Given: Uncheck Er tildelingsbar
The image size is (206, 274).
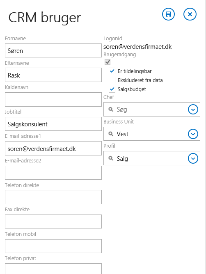Looking at the screenshot, I should pos(112,71).
